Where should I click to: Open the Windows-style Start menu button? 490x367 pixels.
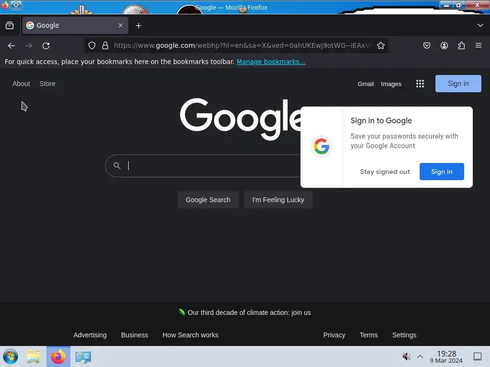[x=11, y=356]
